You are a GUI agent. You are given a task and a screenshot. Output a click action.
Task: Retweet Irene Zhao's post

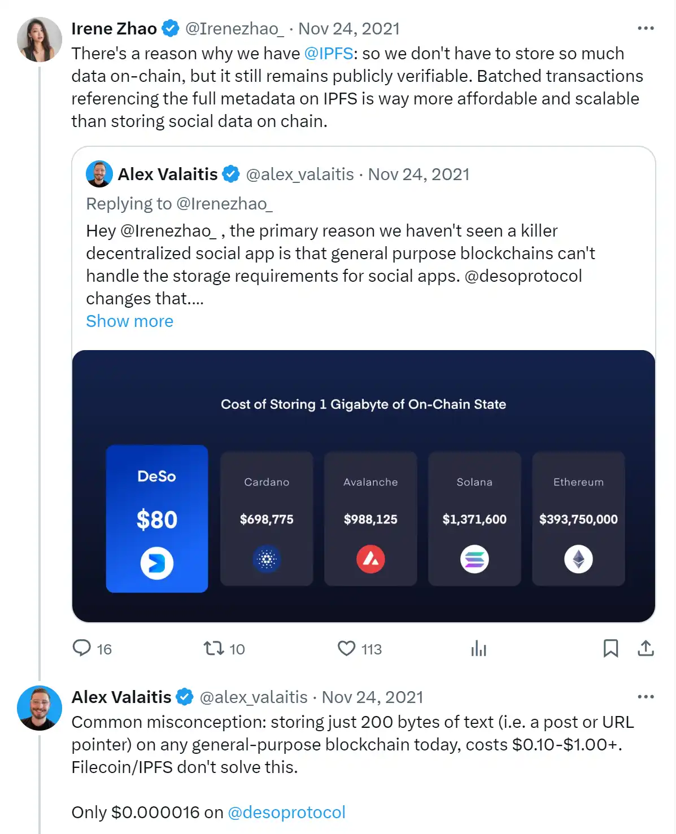tap(214, 648)
